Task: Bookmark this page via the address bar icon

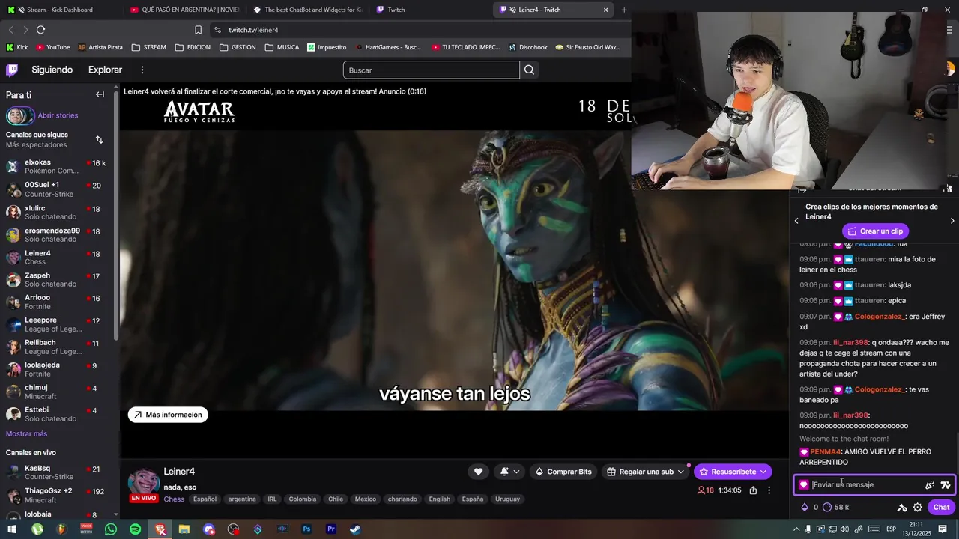Action: coord(198,30)
